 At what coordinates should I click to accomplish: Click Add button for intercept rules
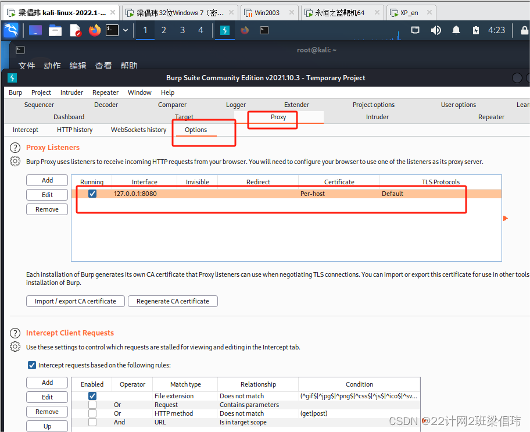point(47,383)
